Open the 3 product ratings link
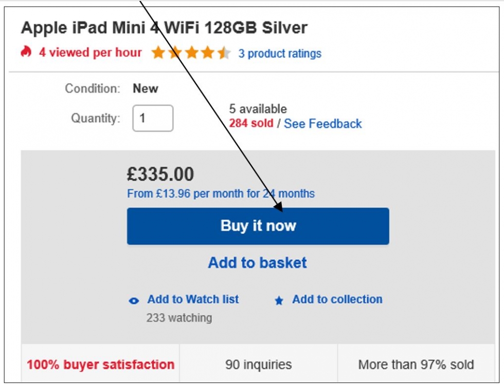 coord(280,53)
